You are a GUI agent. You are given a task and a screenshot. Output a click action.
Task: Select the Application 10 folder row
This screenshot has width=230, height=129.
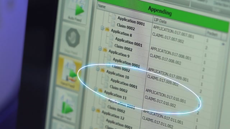(x=118, y=74)
